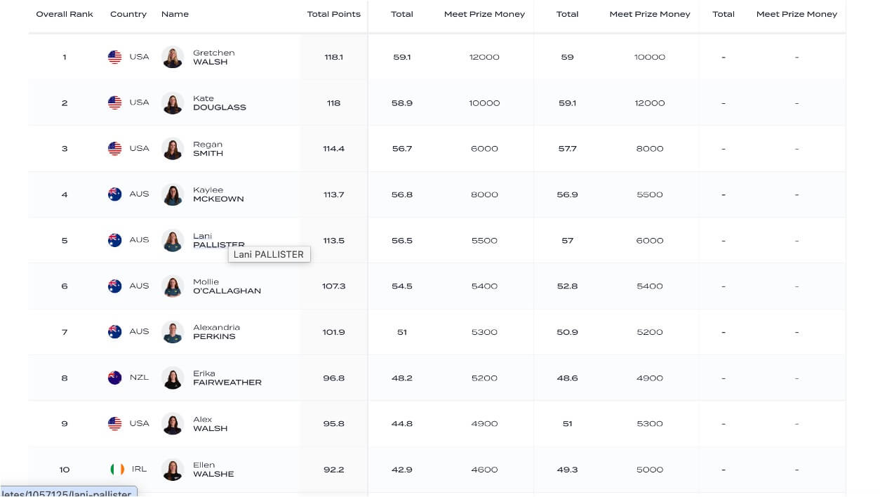Click Kate Douglass's 118 total points cell
Viewport: 880px width, 497px height.
pos(333,103)
